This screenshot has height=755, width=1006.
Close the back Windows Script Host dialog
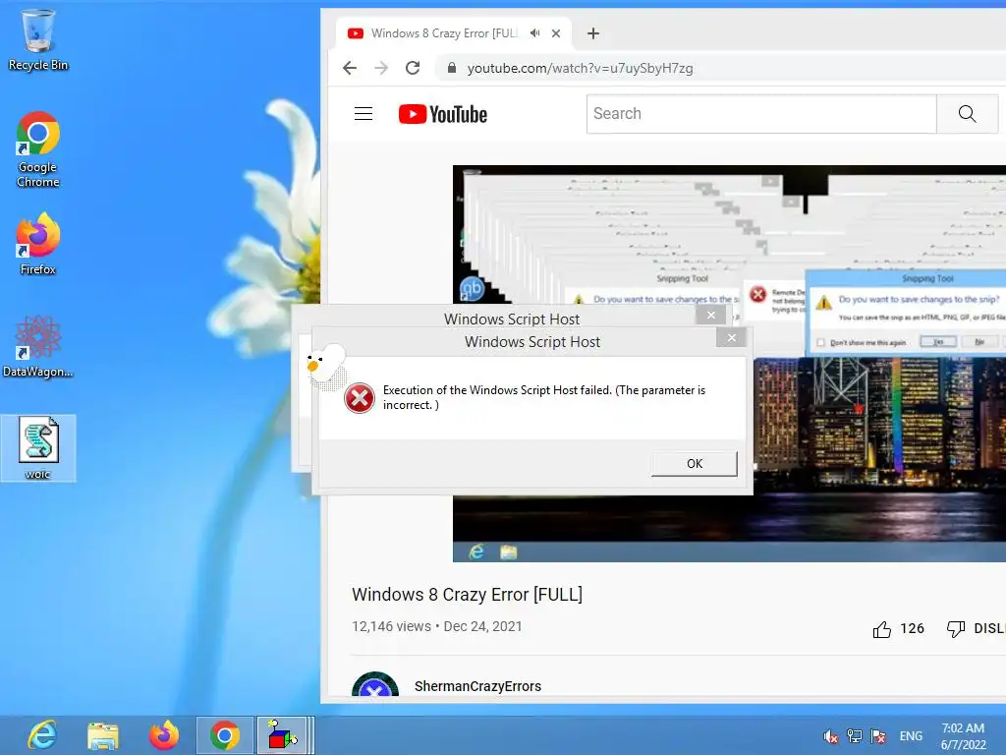click(711, 315)
